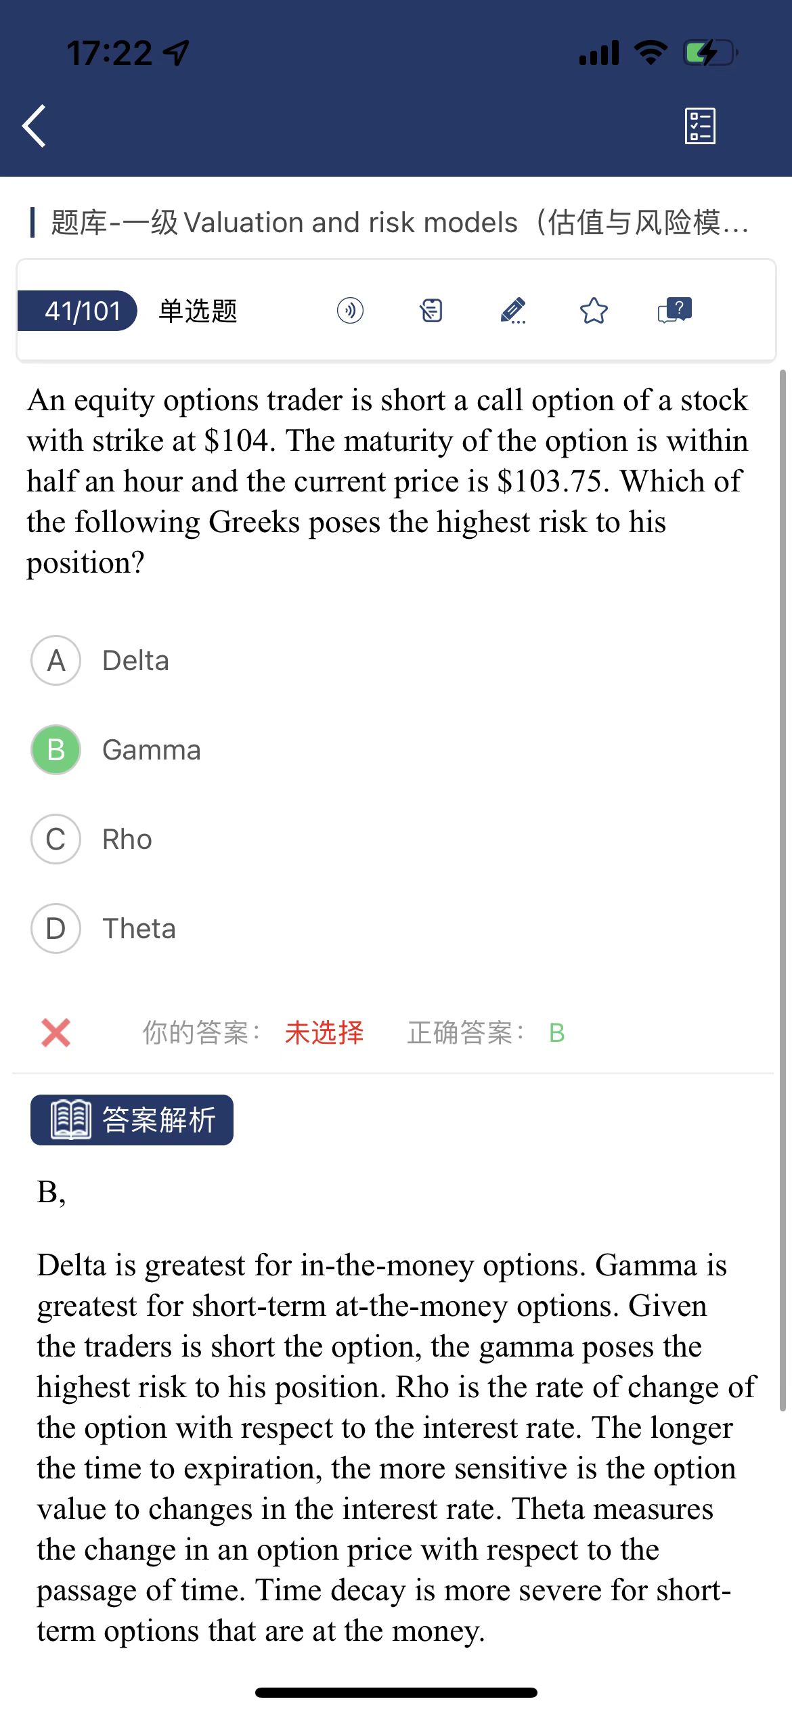Tap the pencil edit-note icon
The height and width of the screenshot is (1714, 792).
pos(512,311)
